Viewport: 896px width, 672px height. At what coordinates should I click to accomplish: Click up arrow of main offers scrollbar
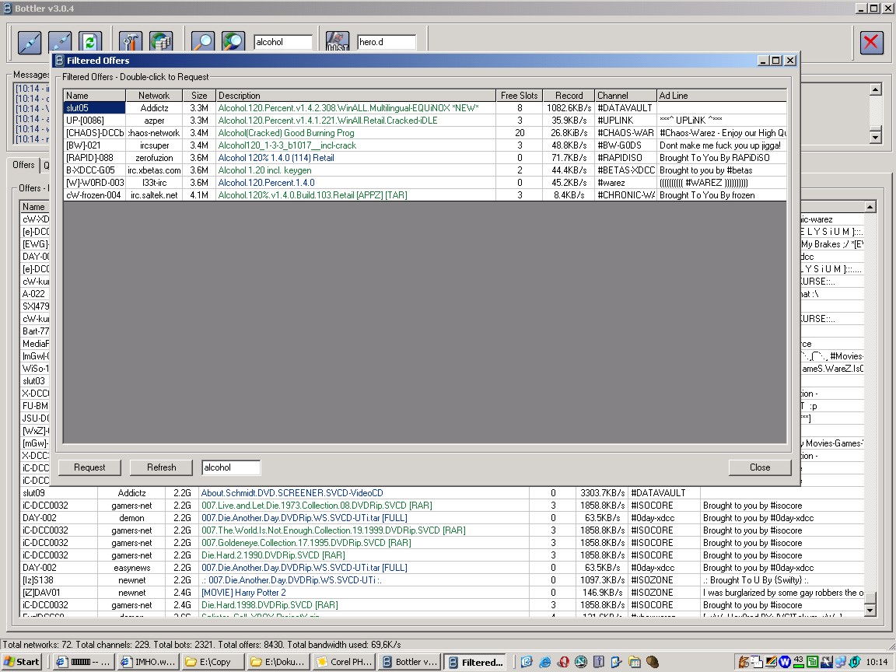870,207
